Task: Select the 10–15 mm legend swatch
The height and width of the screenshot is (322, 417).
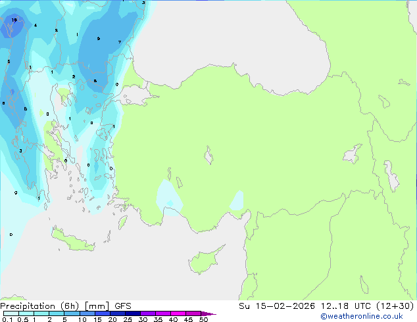Action: pos(87,313)
